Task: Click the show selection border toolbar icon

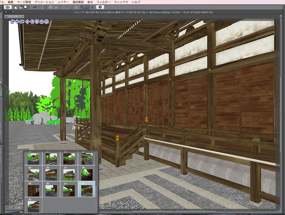Action: (76, 7)
